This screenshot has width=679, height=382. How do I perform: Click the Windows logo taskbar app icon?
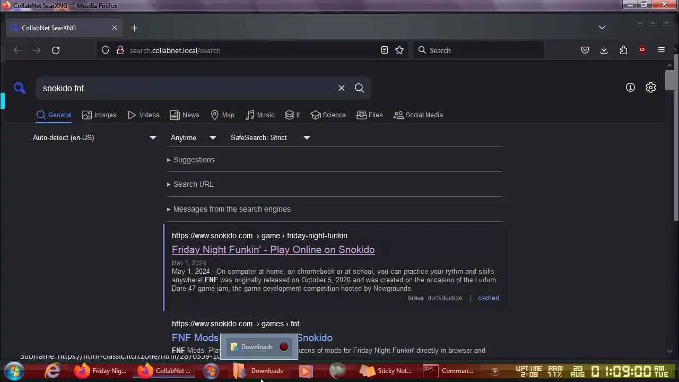211,371
